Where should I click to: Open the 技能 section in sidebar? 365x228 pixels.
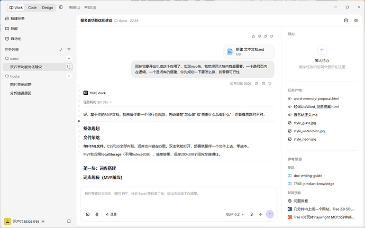[12, 29]
